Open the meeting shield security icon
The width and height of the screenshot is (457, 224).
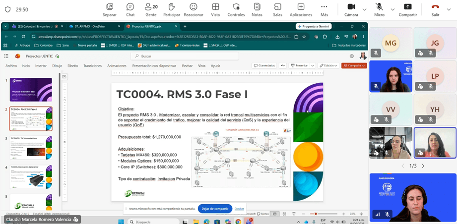coord(8,9)
